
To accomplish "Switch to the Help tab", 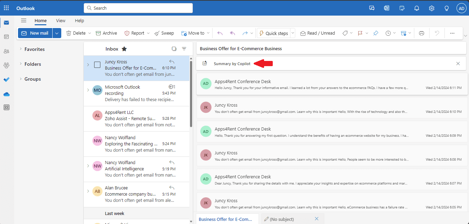I will (x=80, y=21).
